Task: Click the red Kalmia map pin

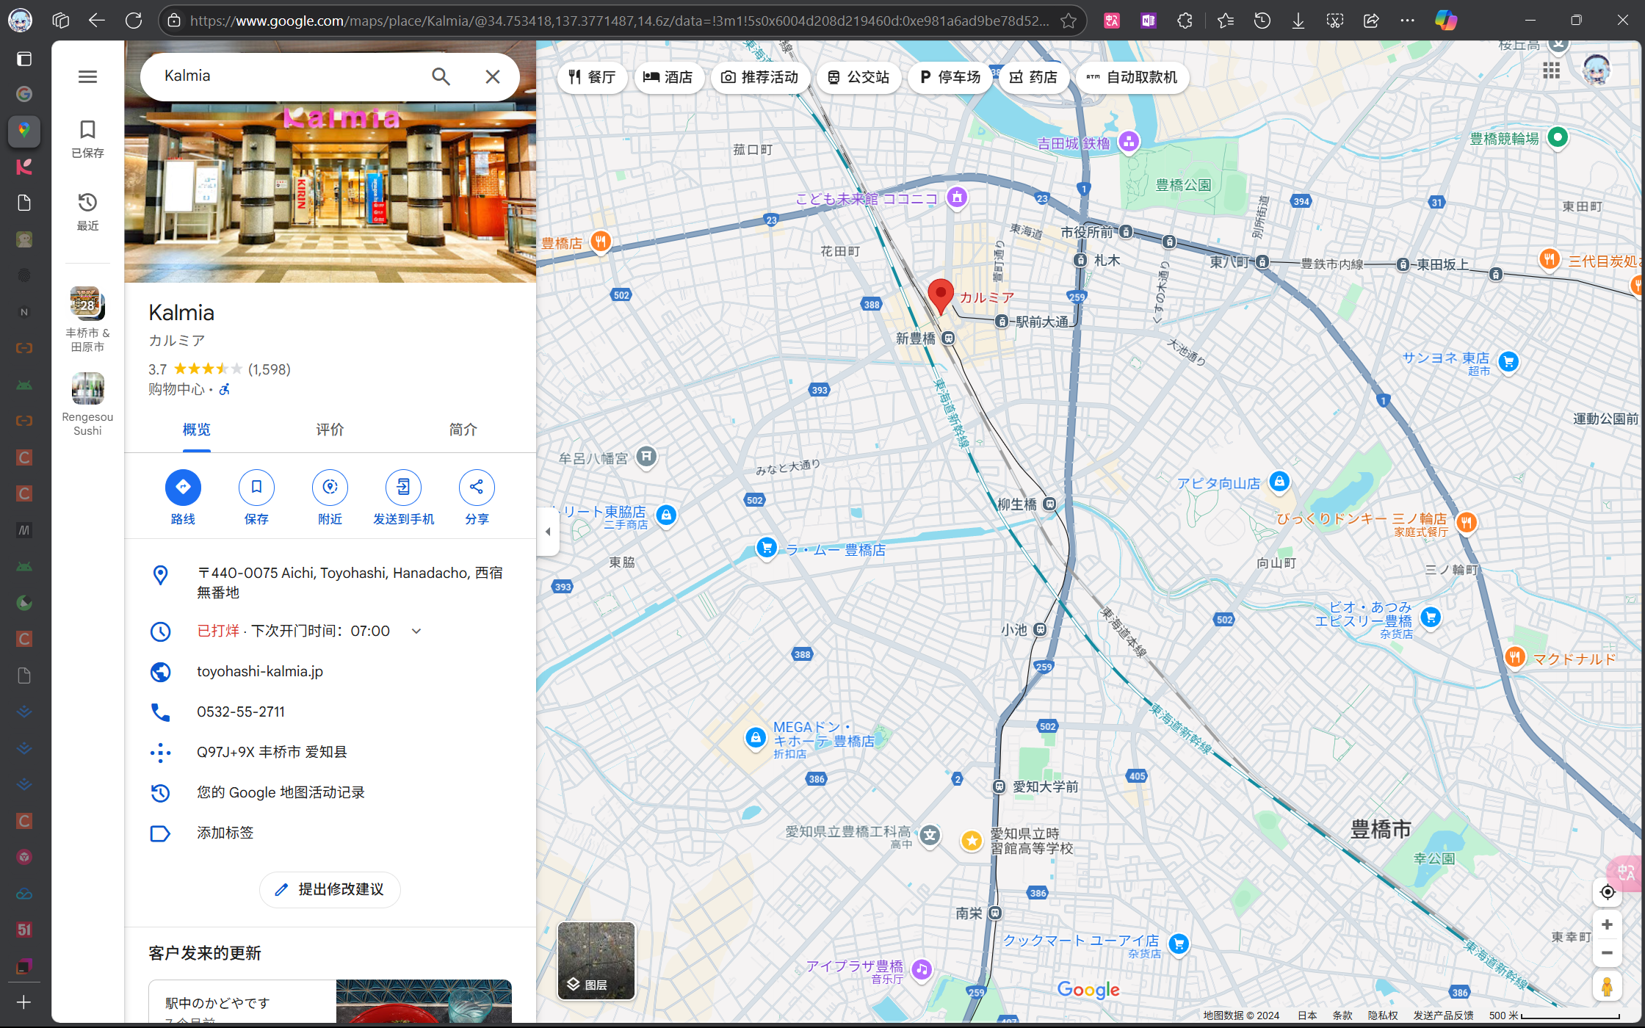Action: [940, 297]
